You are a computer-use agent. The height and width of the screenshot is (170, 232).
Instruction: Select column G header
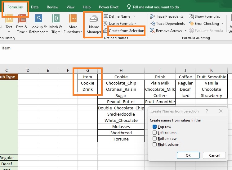point(87,71)
